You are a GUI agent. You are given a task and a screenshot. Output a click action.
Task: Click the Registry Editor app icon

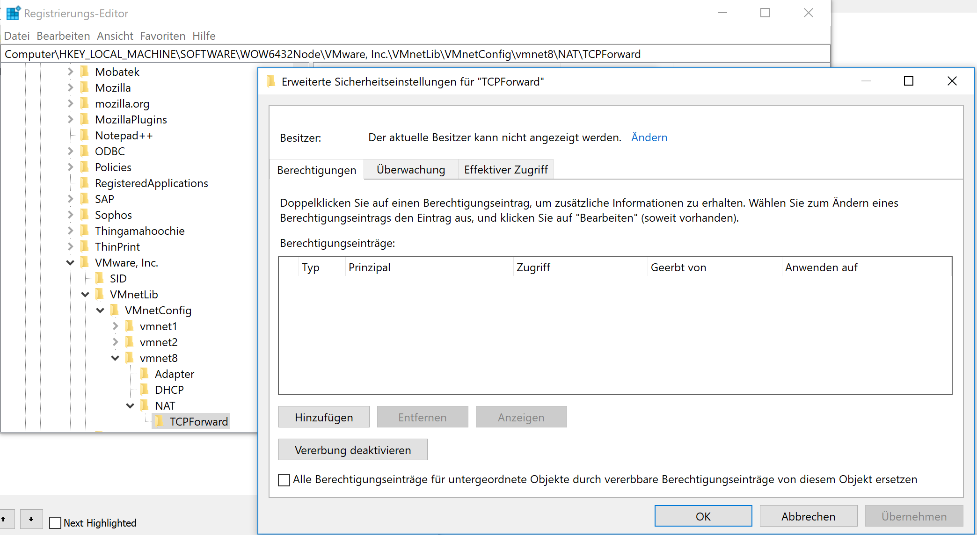point(13,13)
